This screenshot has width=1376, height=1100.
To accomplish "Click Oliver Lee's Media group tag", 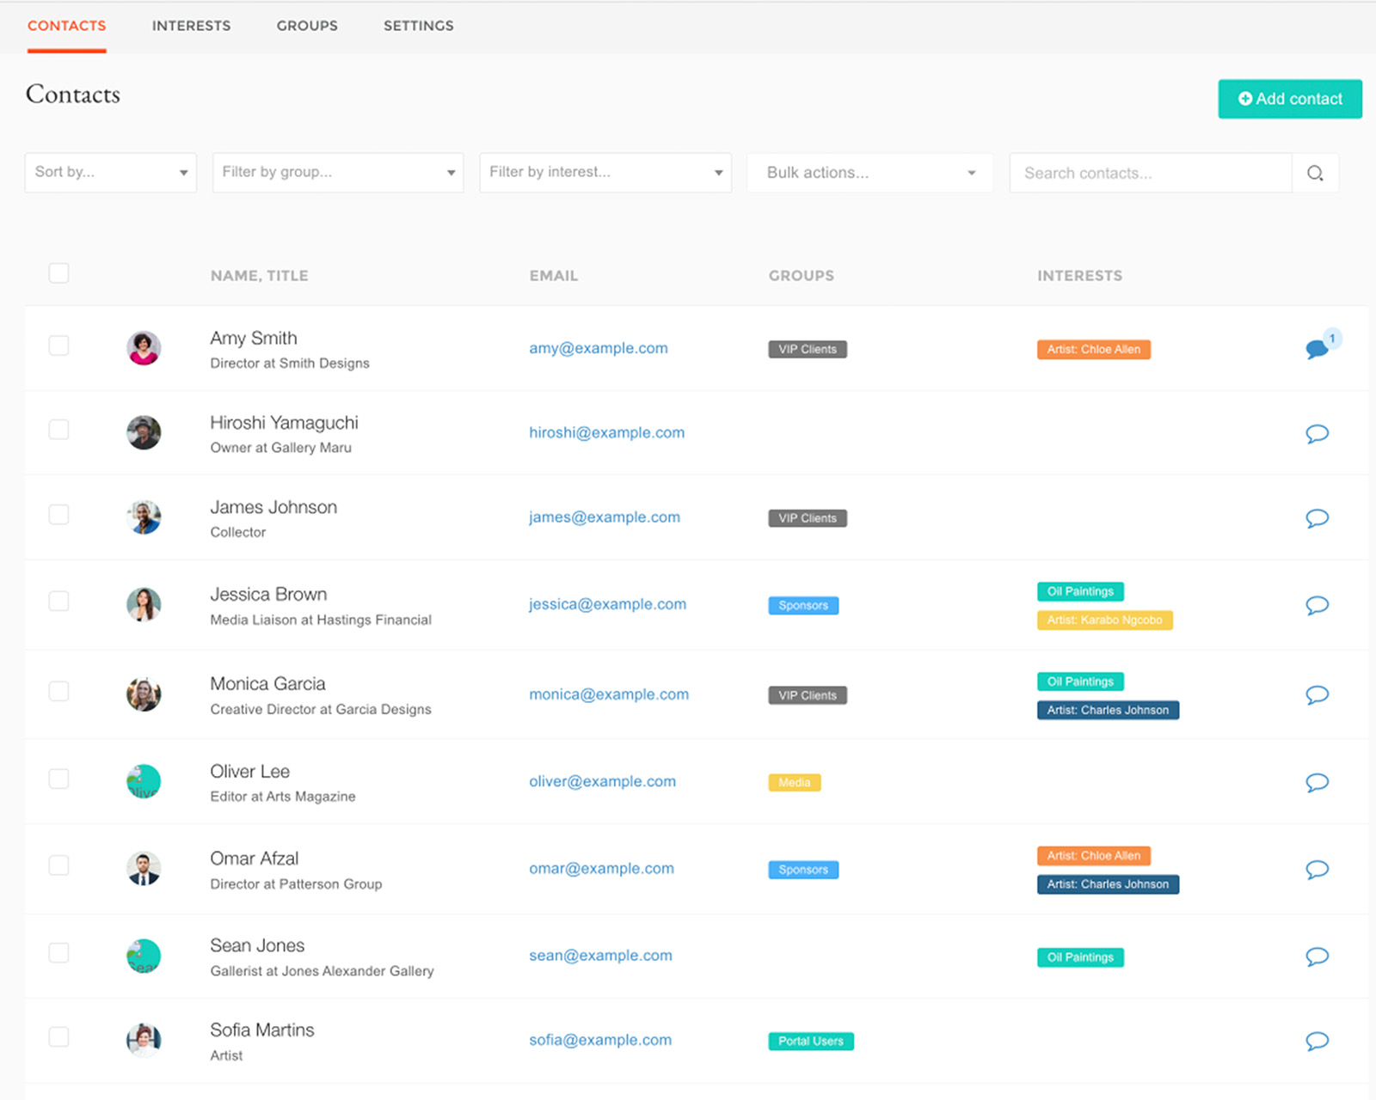I will (x=795, y=782).
